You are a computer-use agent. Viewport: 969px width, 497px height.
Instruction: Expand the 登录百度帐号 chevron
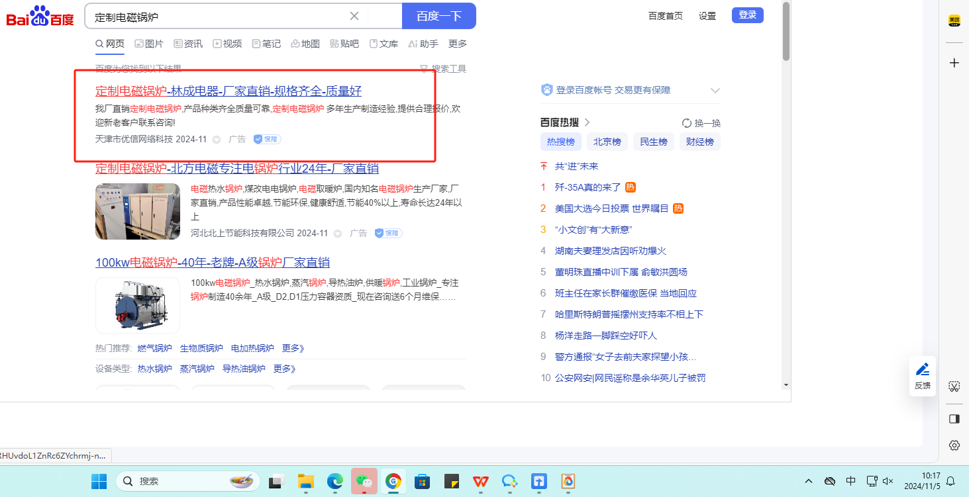[x=715, y=91]
